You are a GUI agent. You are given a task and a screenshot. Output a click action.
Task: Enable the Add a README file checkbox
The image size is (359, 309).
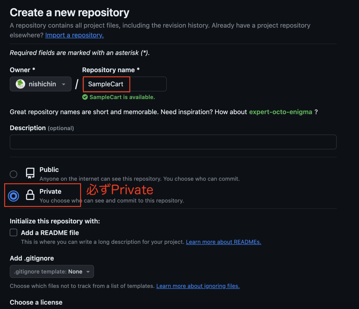(x=13, y=232)
